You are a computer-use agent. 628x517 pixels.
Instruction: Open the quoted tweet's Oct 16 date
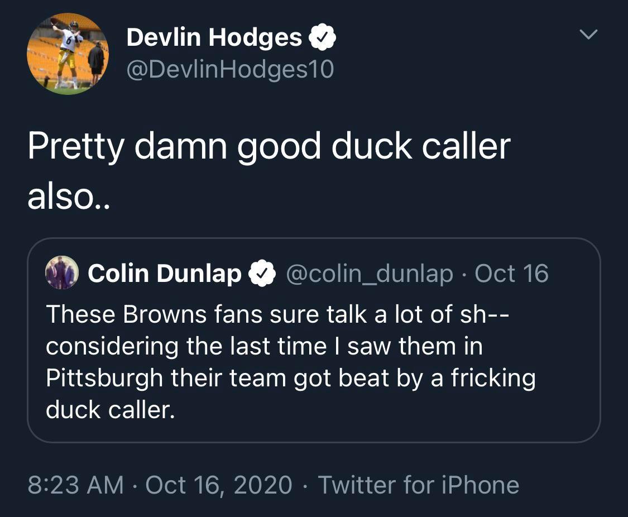pyautogui.click(x=512, y=274)
